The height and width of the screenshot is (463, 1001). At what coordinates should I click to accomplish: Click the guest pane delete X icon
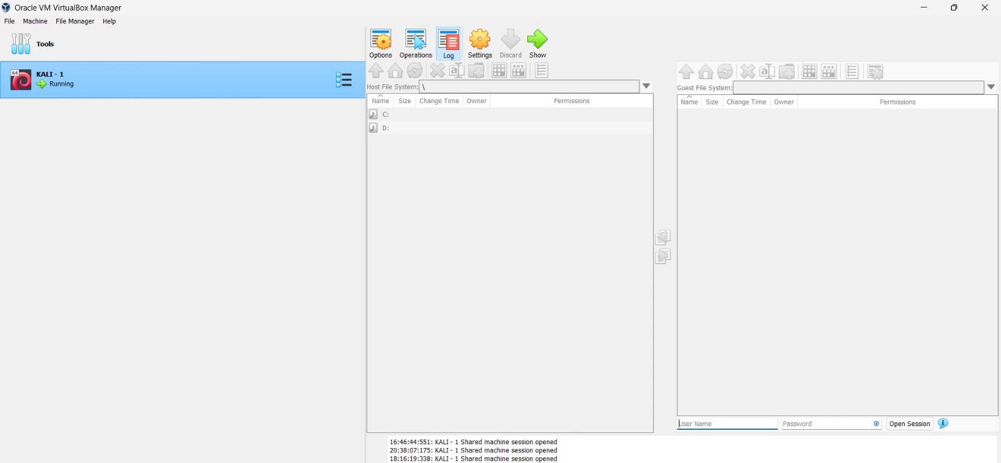[x=748, y=72]
